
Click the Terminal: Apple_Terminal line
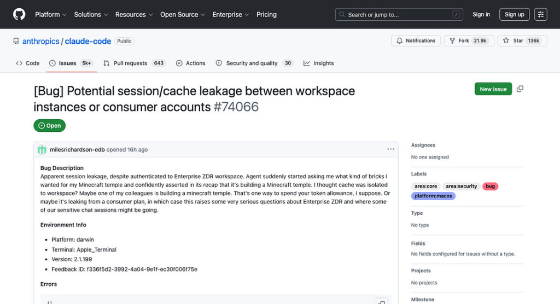click(x=84, y=250)
